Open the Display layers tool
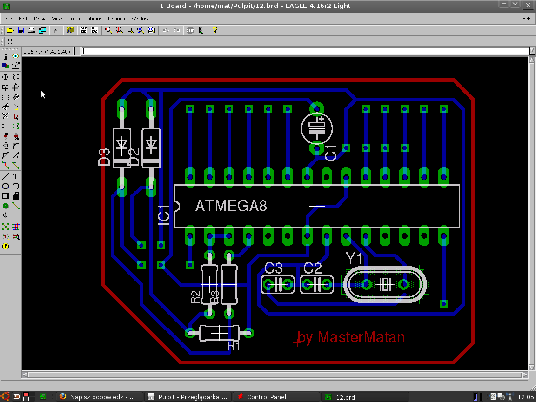Screen dimensions: 536x402 click(6, 66)
